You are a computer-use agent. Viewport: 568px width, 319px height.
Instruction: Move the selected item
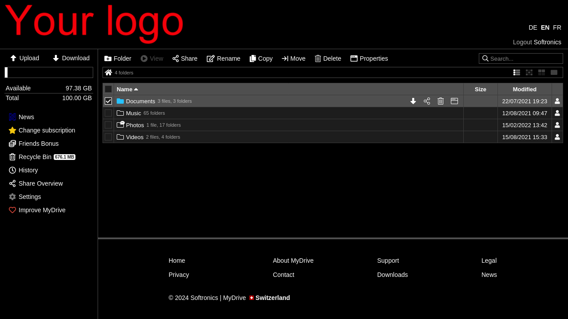point(293,58)
